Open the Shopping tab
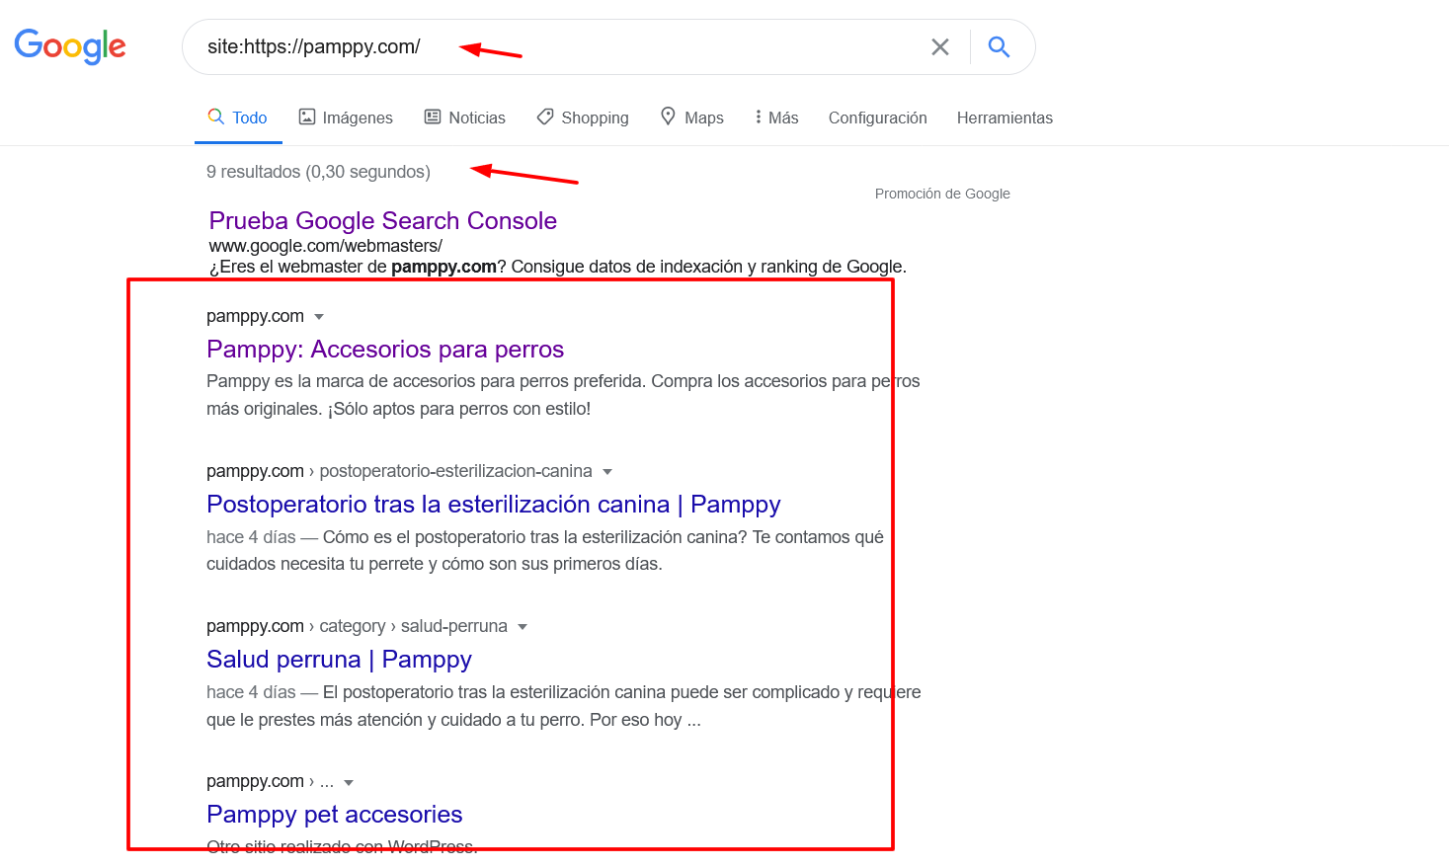This screenshot has height=867, width=1449. (583, 118)
